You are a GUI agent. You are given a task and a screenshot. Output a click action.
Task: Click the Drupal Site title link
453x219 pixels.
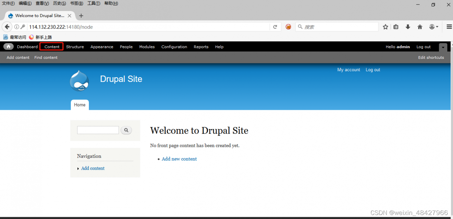pyautogui.click(x=121, y=79)
